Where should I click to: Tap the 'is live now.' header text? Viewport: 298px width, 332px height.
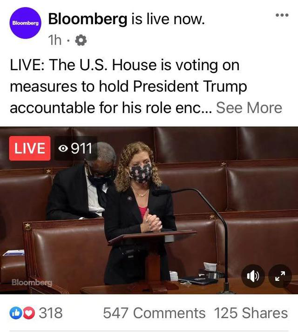[168, 19]
